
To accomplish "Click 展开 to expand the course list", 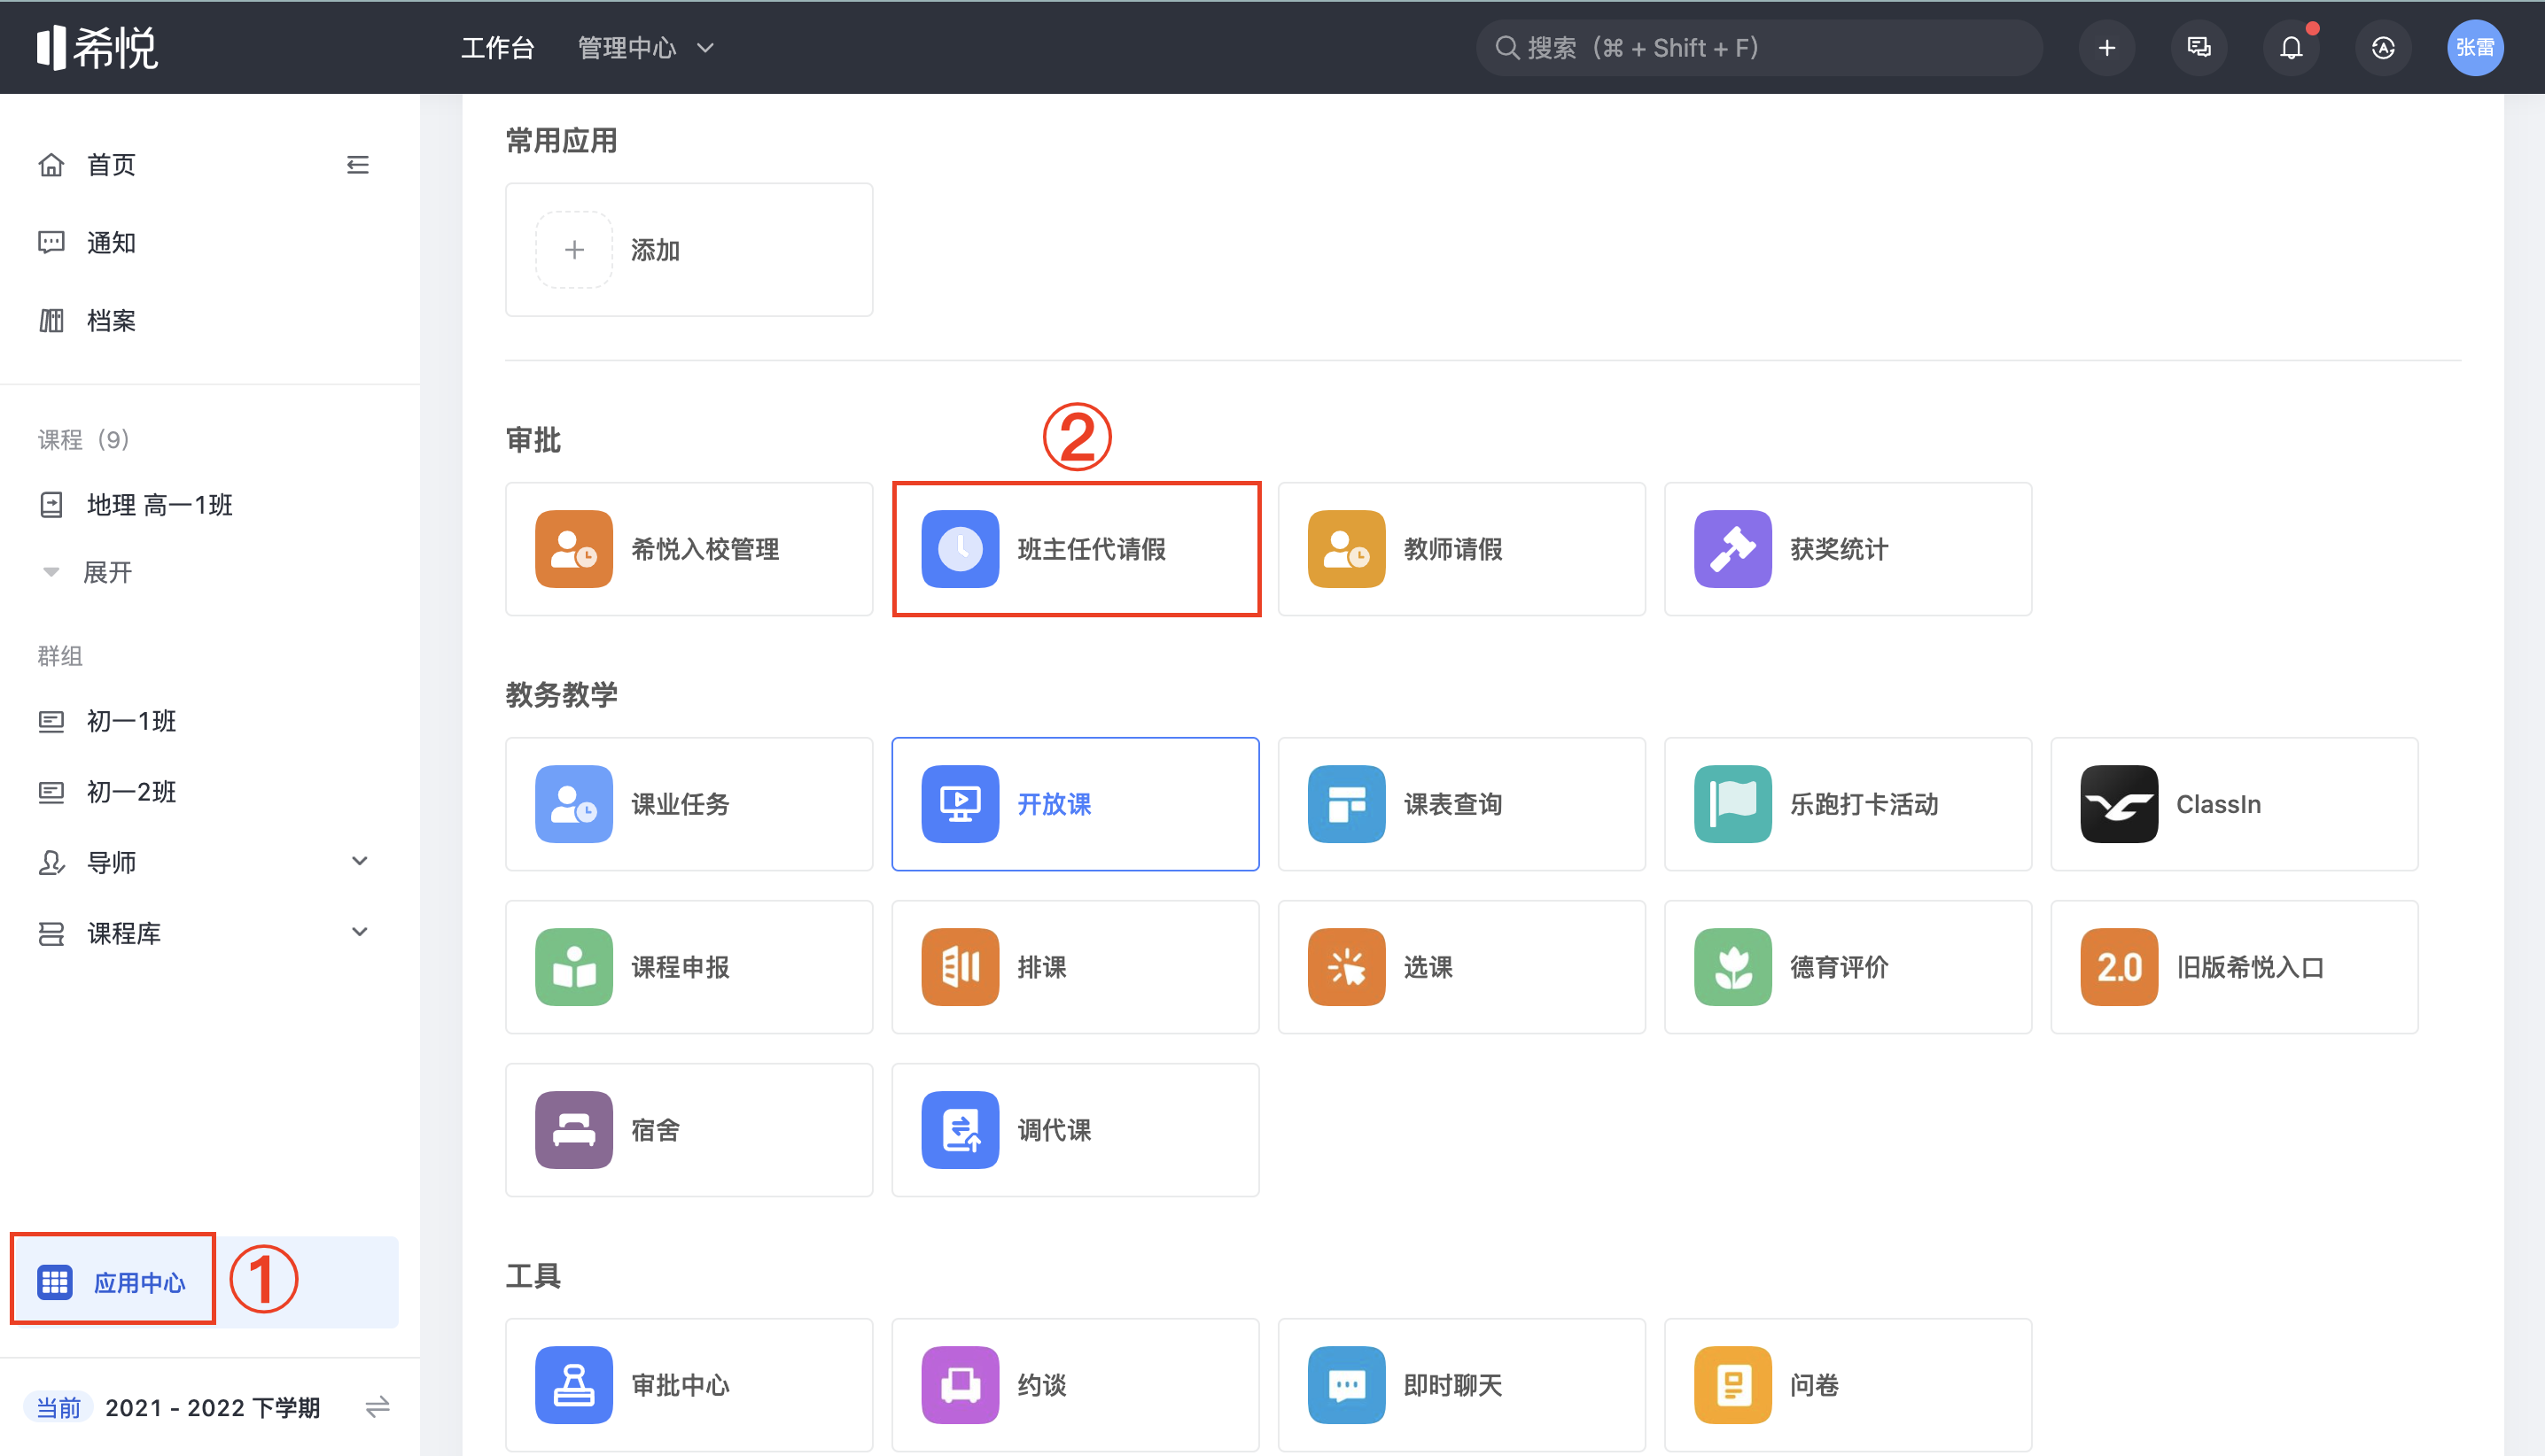I will click(x=107, y=572).
